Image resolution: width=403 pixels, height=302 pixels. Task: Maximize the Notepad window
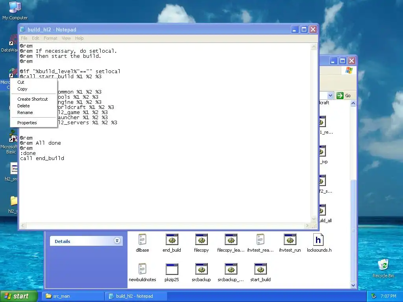tap(304, 29)
